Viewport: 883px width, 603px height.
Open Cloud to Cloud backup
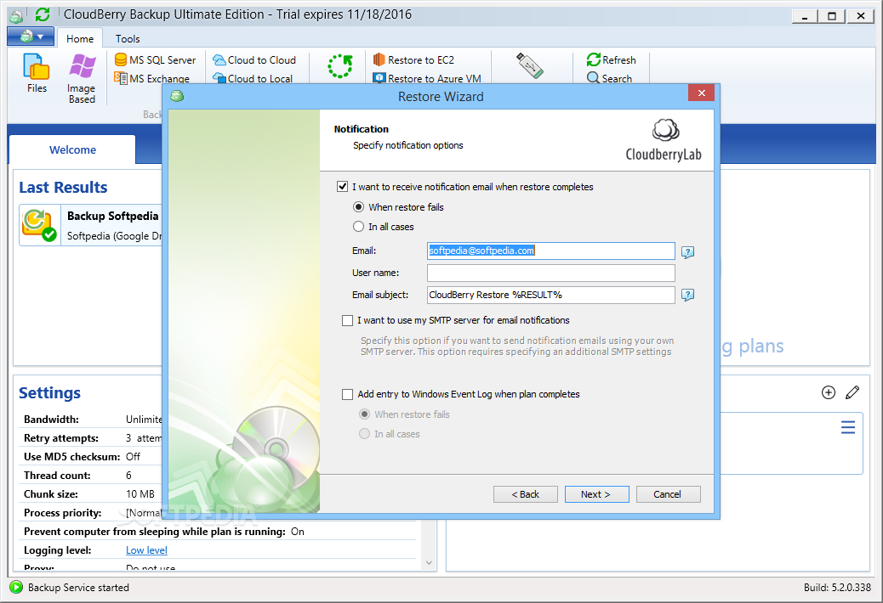coord(254,59)
